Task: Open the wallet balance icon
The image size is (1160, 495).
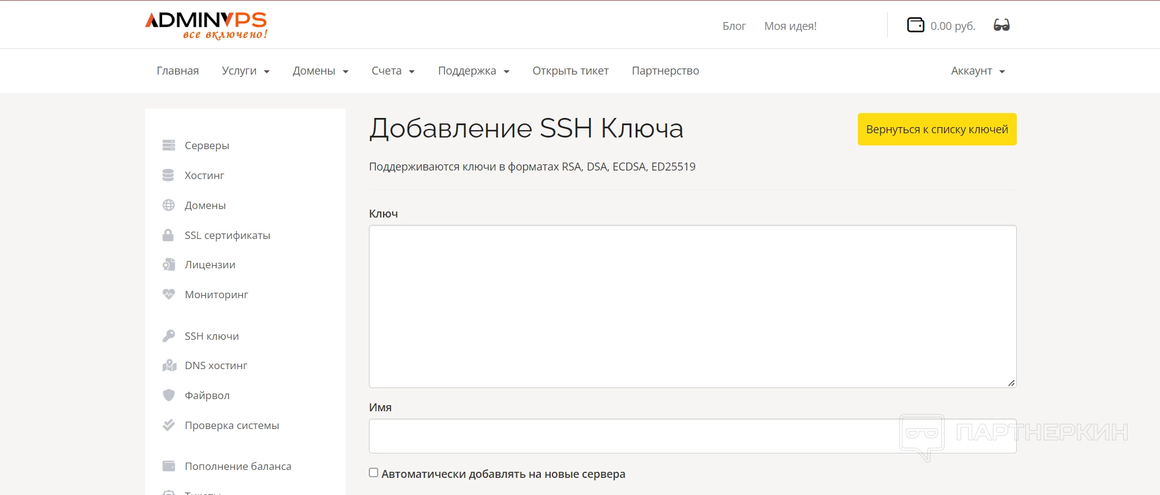Action: [x=915, y=25]
